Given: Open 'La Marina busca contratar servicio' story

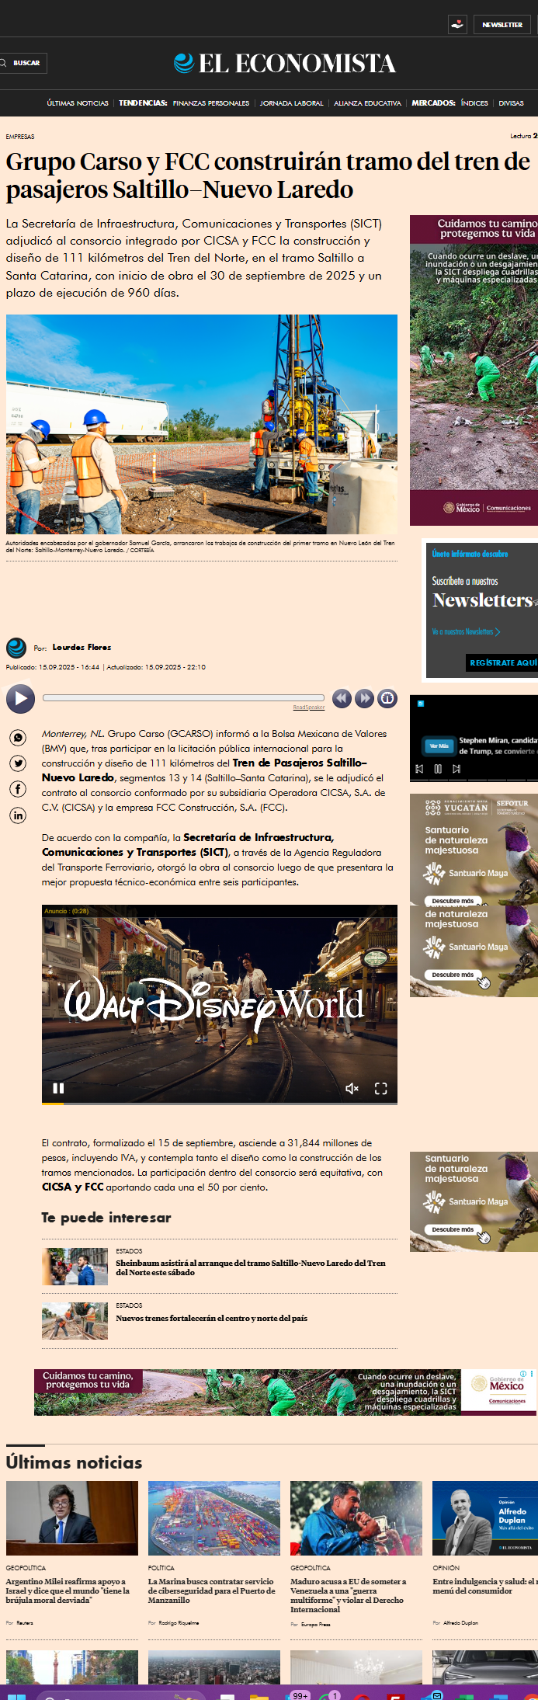Looking at the screenshot, I should coord(212,1590).
